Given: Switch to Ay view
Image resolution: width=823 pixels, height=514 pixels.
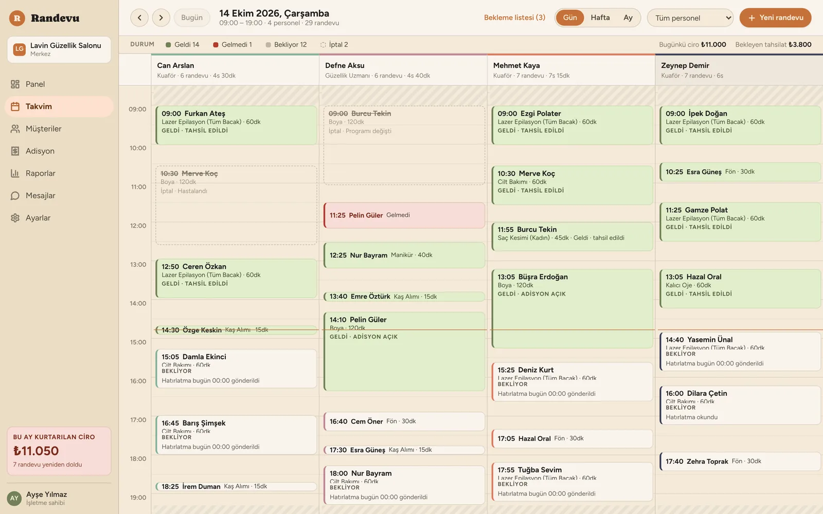Looking at the screenshot, I should tap(628, 17).
